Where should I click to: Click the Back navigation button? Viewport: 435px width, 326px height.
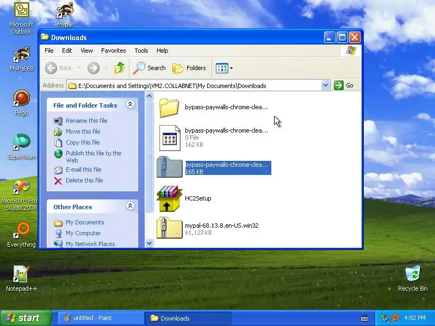(x=59, y=68)
